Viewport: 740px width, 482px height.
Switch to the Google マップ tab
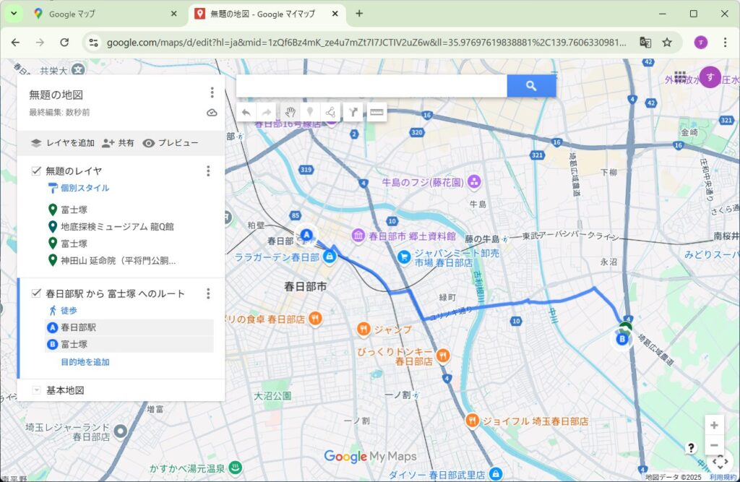(106, 14)
